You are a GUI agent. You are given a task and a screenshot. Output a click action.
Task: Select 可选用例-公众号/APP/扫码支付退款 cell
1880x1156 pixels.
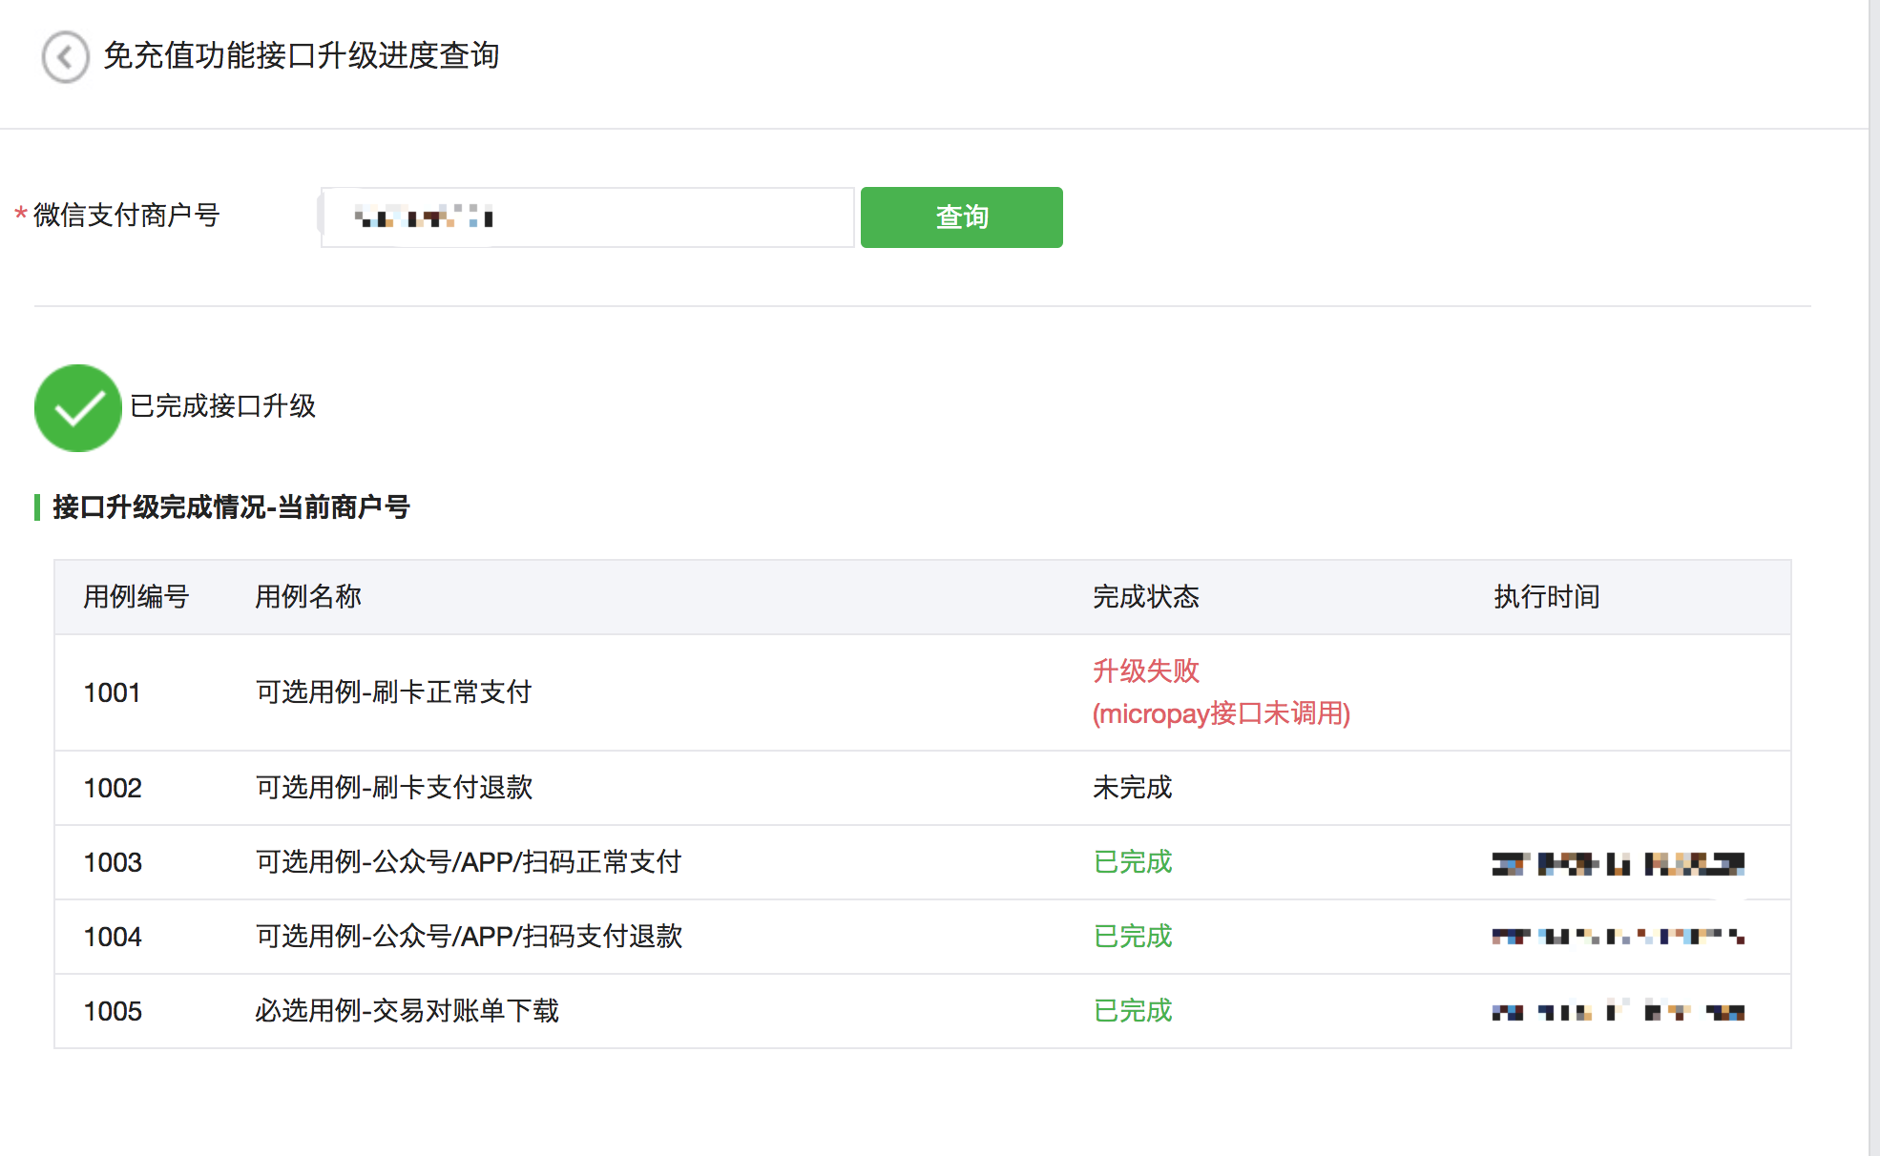pyautogui.click(x=469, y=936)
